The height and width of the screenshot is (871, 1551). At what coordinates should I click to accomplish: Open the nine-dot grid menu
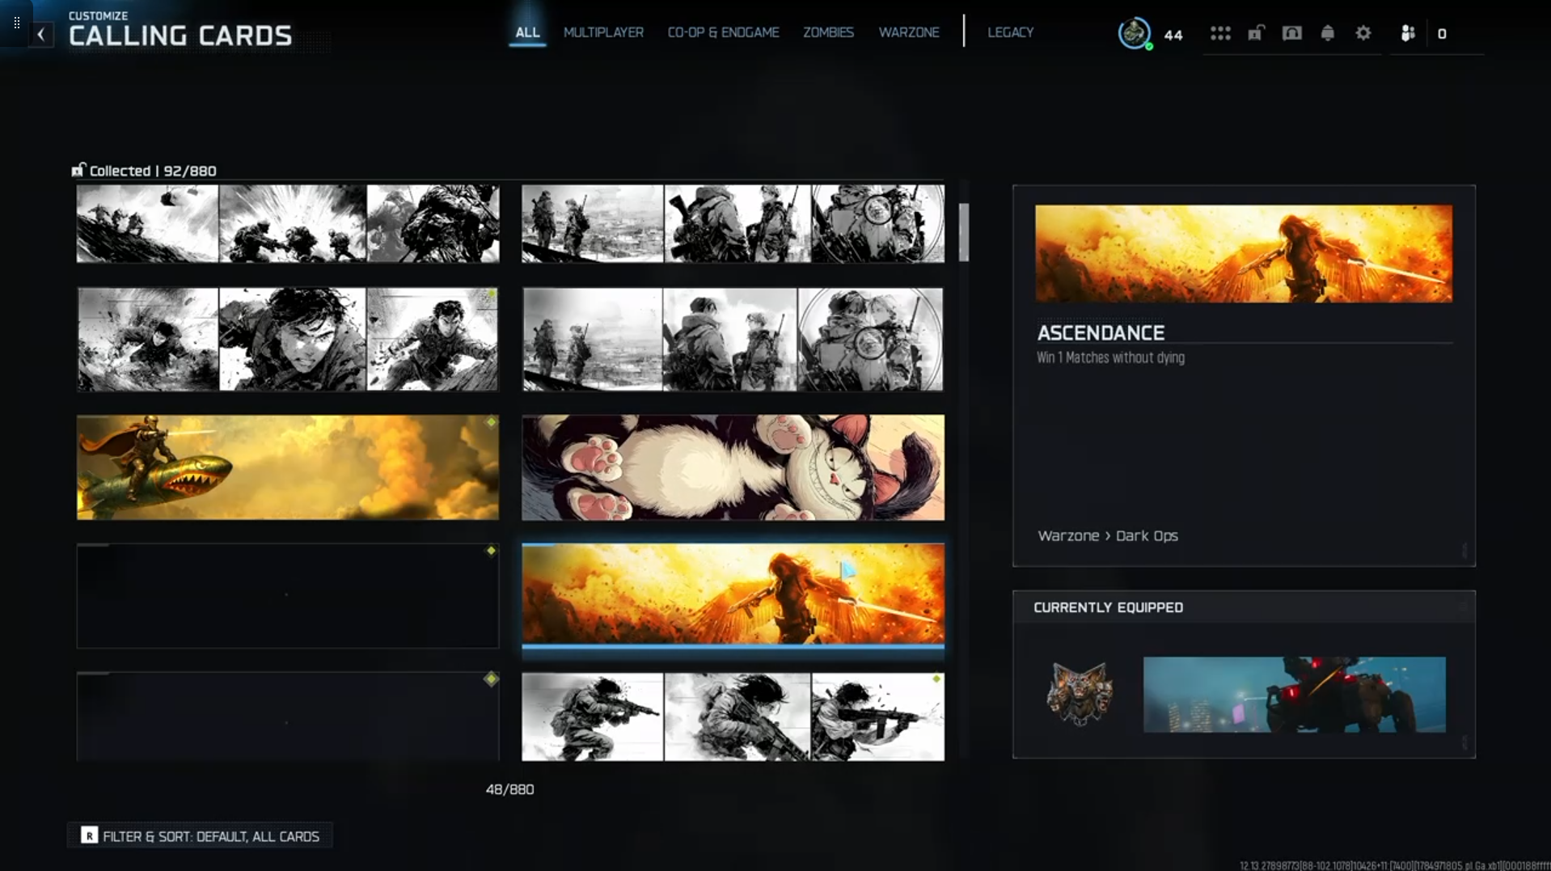pos(1220,33)
